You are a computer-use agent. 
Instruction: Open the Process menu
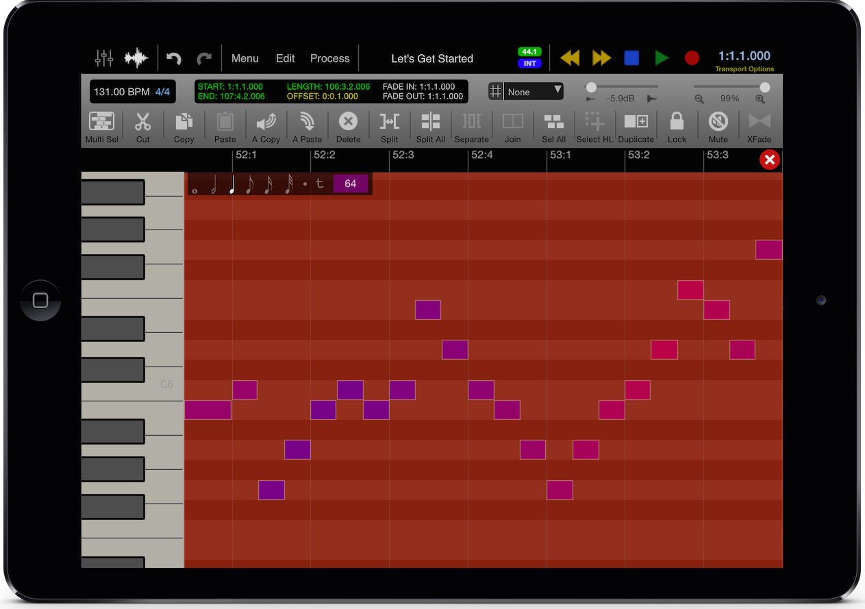tap(330, 58)
